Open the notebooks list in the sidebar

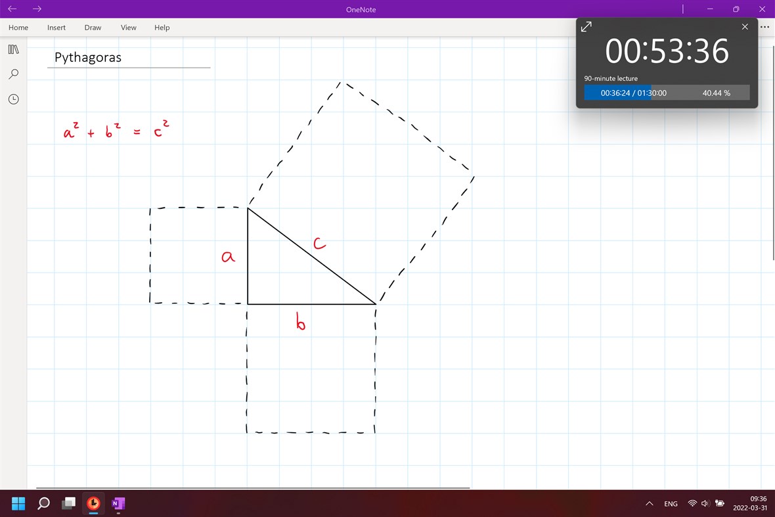point(13,49)
